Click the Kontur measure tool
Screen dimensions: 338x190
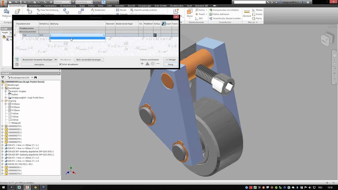(x=257, y=14)
